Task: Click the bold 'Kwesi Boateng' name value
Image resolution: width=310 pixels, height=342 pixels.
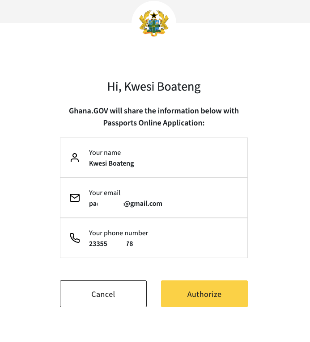Action: [x=111, y=163]
